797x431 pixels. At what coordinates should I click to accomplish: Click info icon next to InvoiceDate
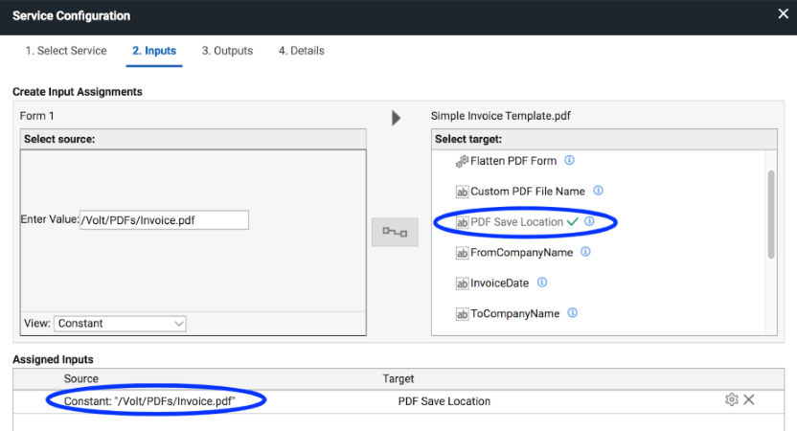pyautogui.click(x=542, y=283)
